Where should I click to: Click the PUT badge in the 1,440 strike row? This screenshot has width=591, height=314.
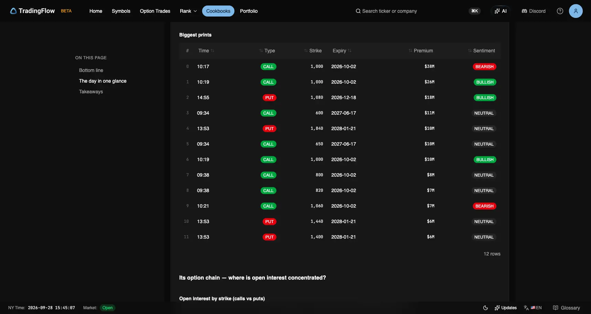269,222
